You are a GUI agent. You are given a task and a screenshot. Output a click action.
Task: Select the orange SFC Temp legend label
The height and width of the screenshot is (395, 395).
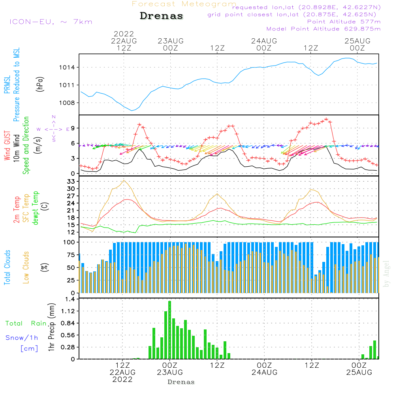pos(26,208)
